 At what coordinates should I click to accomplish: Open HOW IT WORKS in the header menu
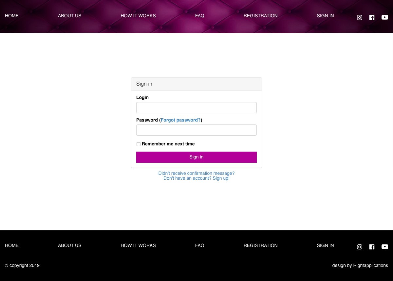coord(138,16)
